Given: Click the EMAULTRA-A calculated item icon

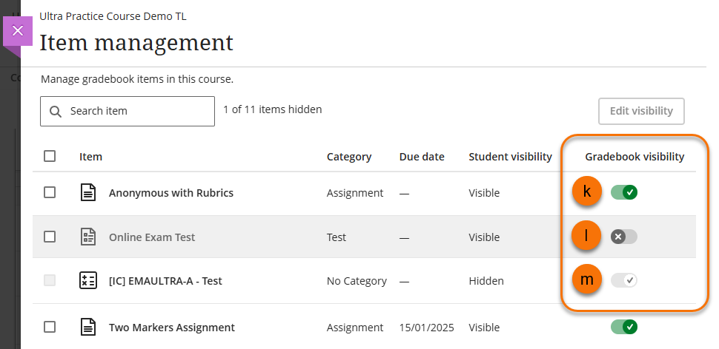Looking at the screenshot, I should pyautogui.click(x=88, y=281).
